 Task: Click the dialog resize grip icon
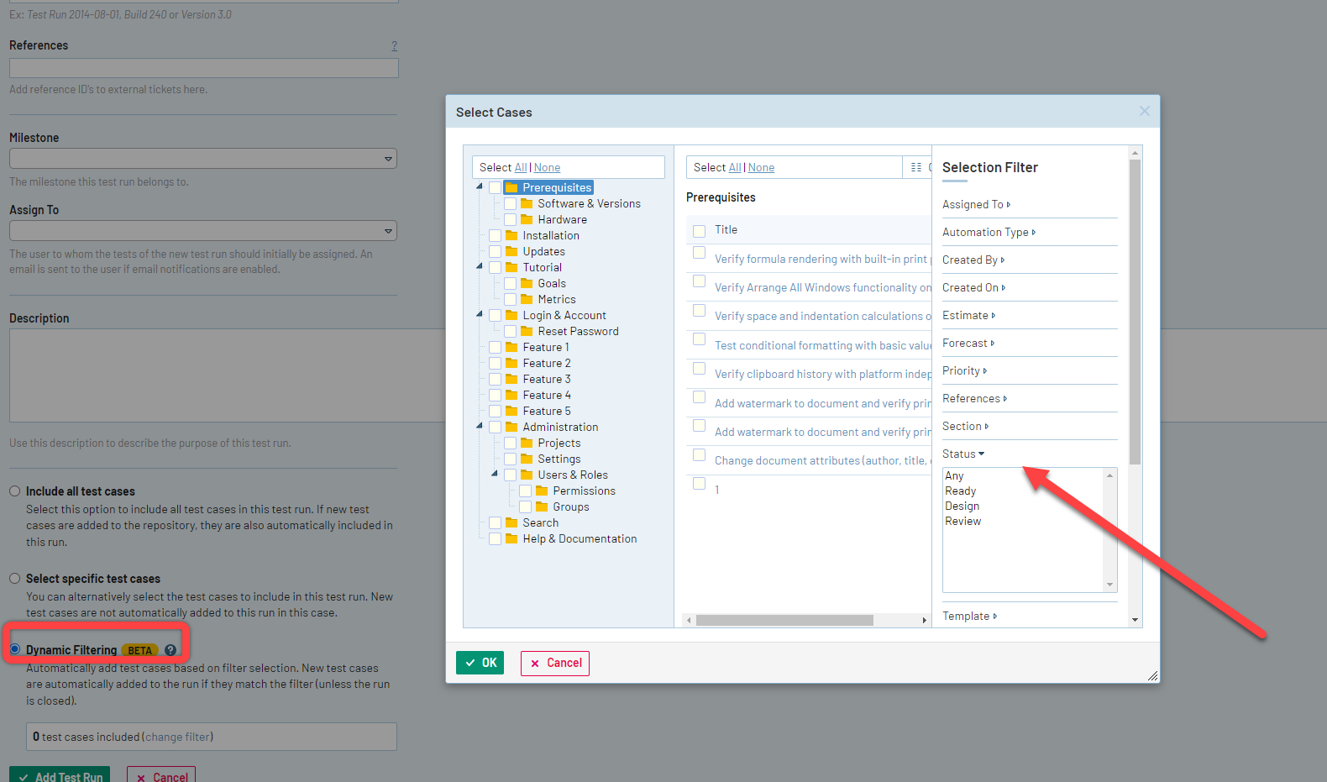(x=1152, y=675)
